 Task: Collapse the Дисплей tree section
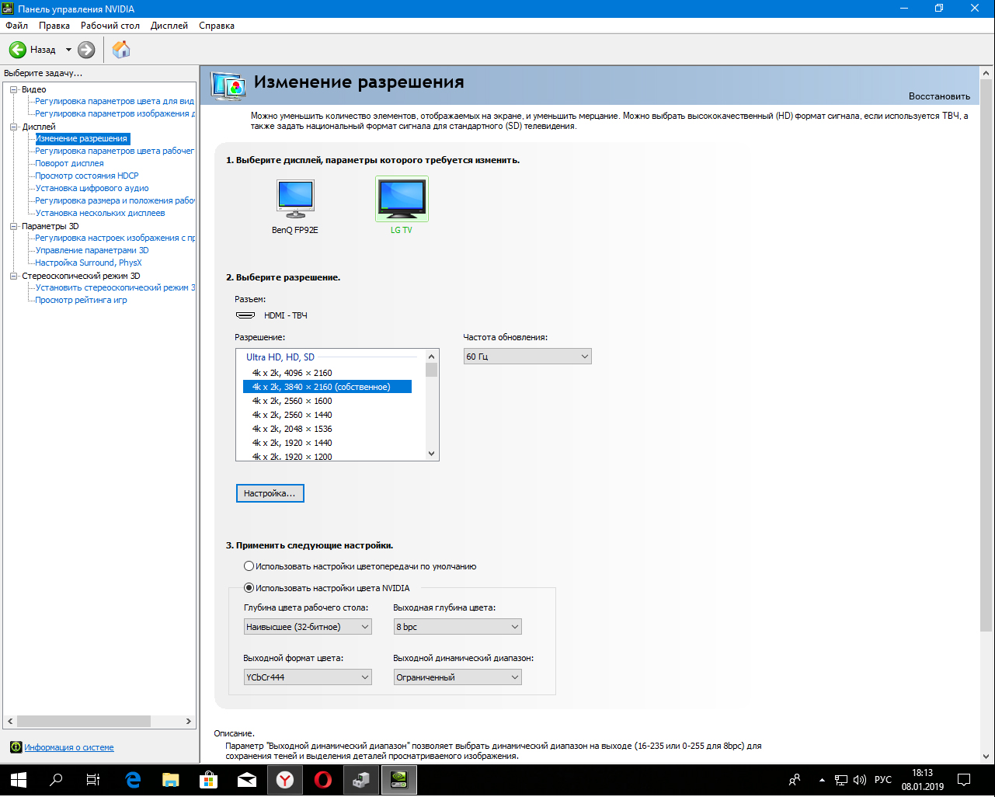pyautogui.click(x=13, y=127)
